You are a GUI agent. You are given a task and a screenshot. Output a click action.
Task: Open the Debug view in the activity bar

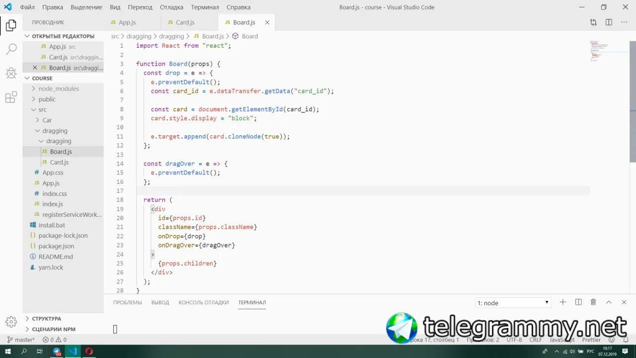[x=11, y=73]
